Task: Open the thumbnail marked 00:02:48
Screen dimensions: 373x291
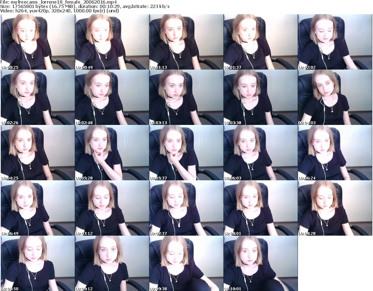Action: click(112, 97)
